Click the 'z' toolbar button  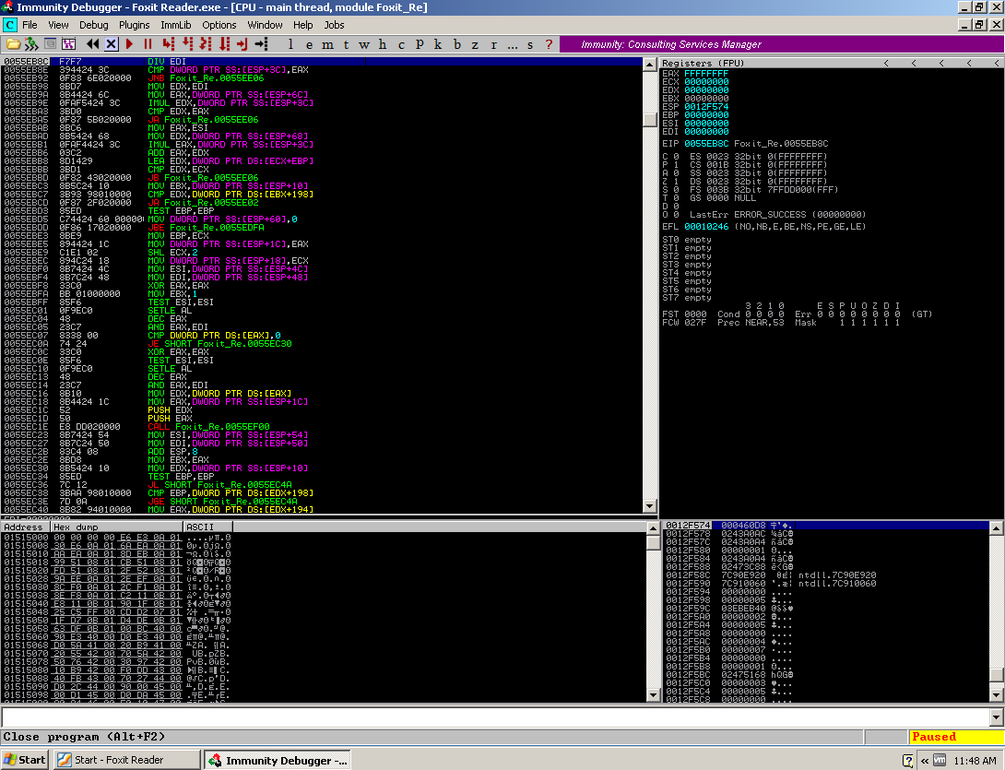[475, 44]
